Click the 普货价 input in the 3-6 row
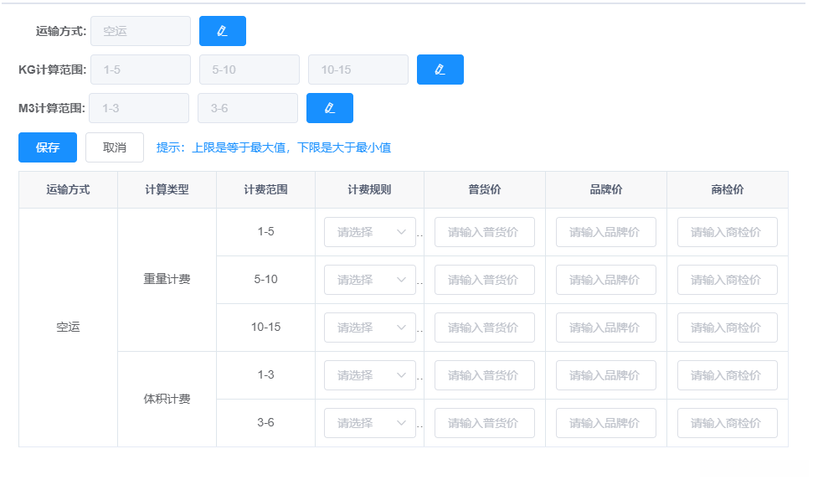Viewport: 818px width, 485px height. (484, 422)
